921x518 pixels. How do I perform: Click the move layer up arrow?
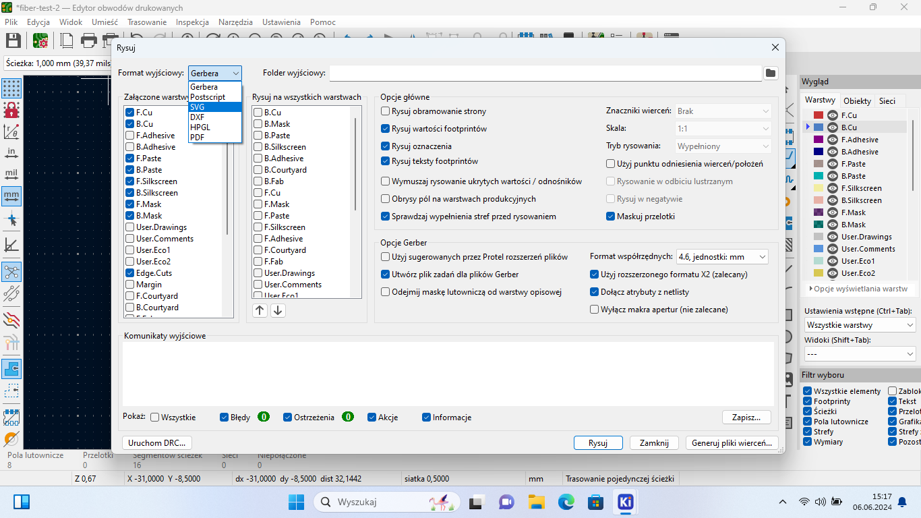[260, 310]
